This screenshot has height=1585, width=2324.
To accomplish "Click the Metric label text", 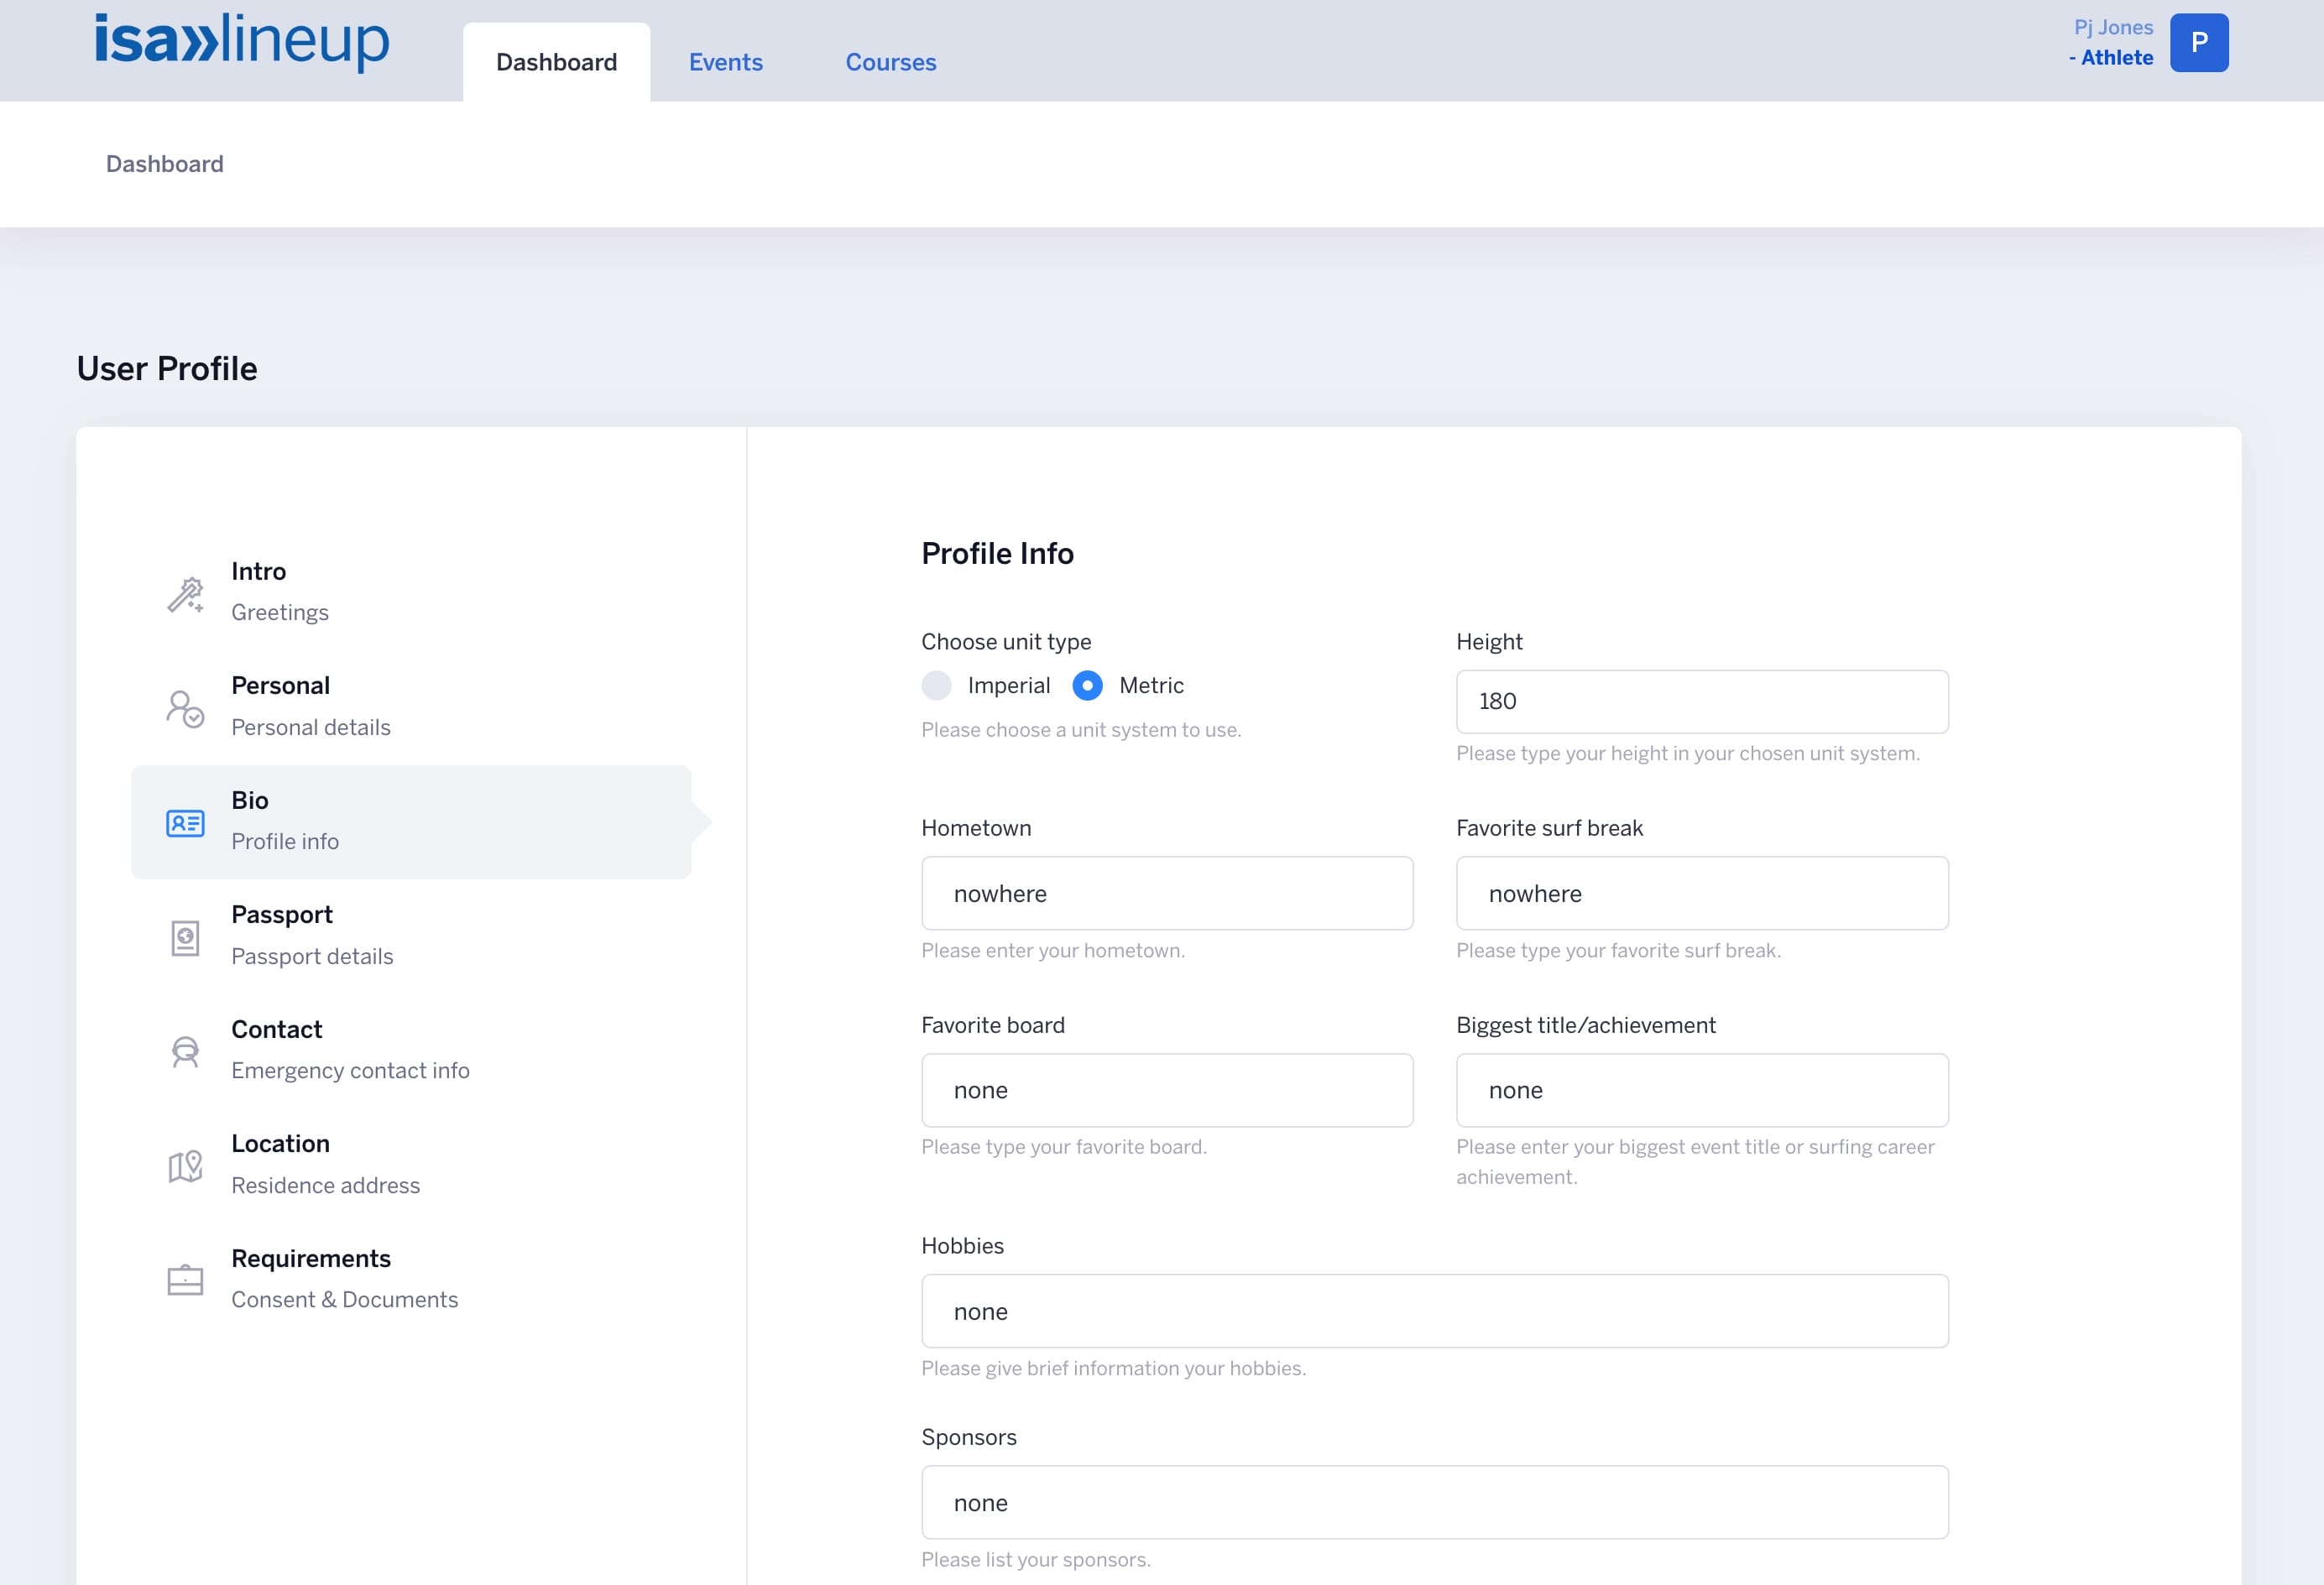I will [1151, 685].
